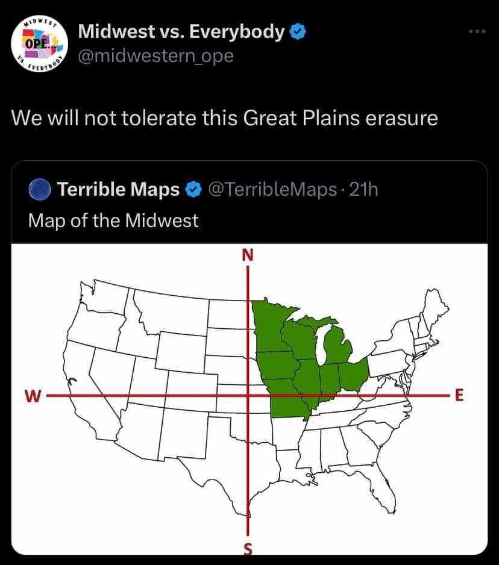
Task: Click the red W compass label
Action: point(33,396)
